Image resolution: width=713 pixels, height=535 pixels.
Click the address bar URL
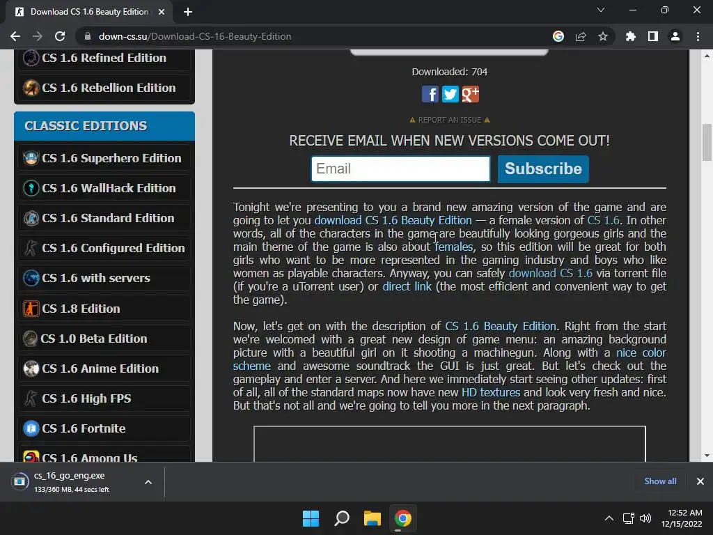(195, 36)
